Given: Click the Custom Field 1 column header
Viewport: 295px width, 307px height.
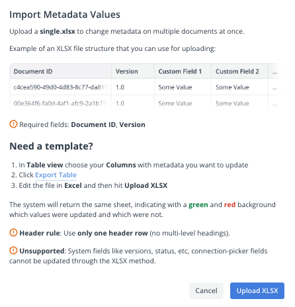Looking at the screenshot, I should (183, 71).
